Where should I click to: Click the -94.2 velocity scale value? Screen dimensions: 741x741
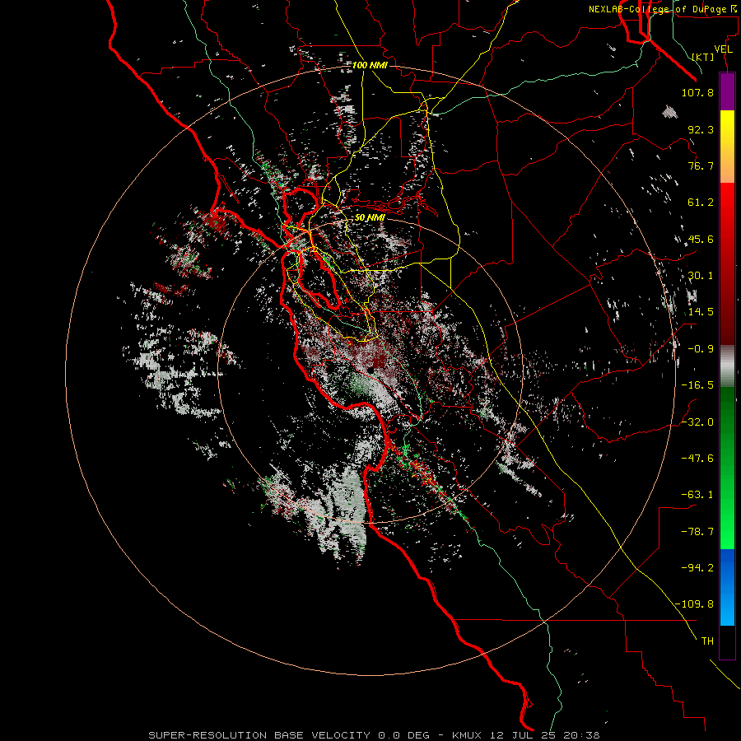pyautogui.click(x=697, y=568)
